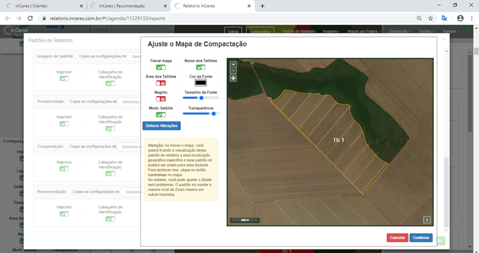This screenshot has width=479, height=253.
Task: Open Imagens dropdown in report toolbar
Action: click(x=331, y=31)
